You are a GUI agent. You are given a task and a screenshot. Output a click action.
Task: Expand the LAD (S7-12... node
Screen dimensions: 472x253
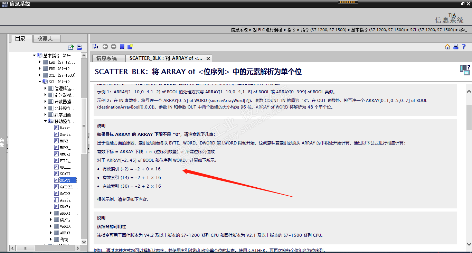coord(40,62)
